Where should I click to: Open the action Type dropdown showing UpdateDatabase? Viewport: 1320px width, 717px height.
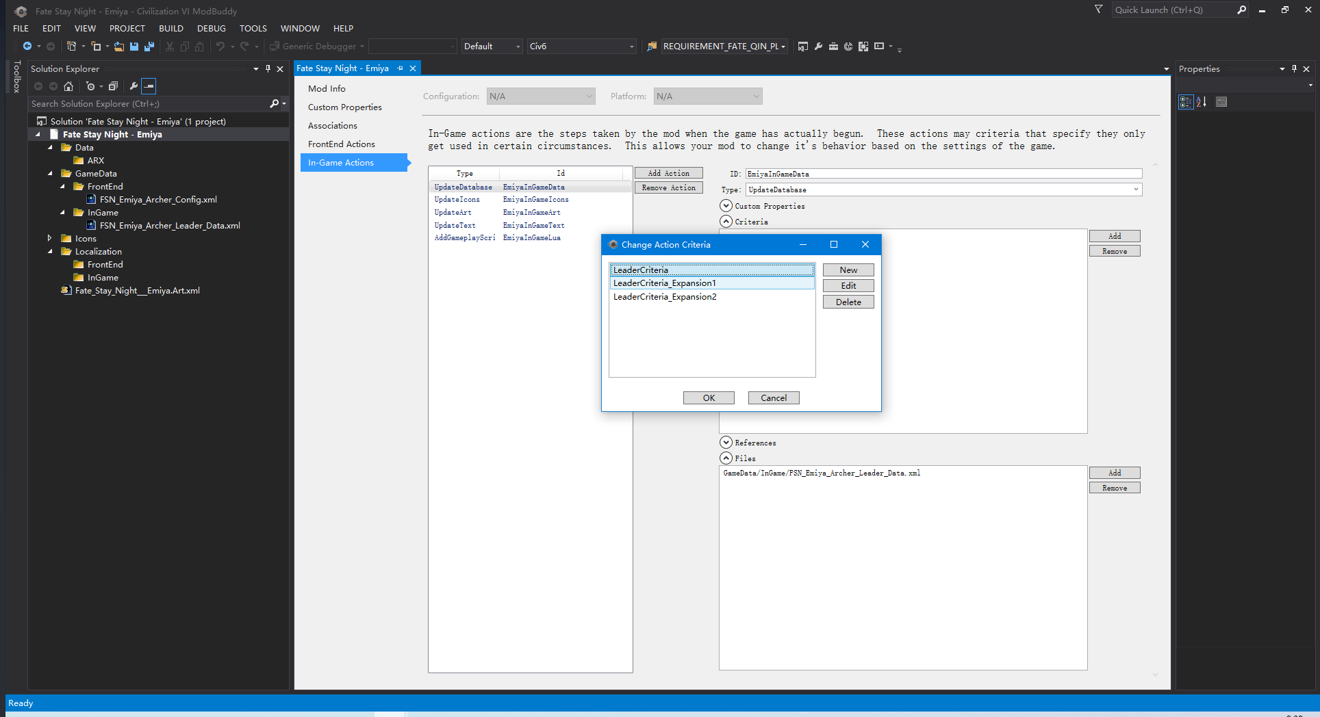944,190
